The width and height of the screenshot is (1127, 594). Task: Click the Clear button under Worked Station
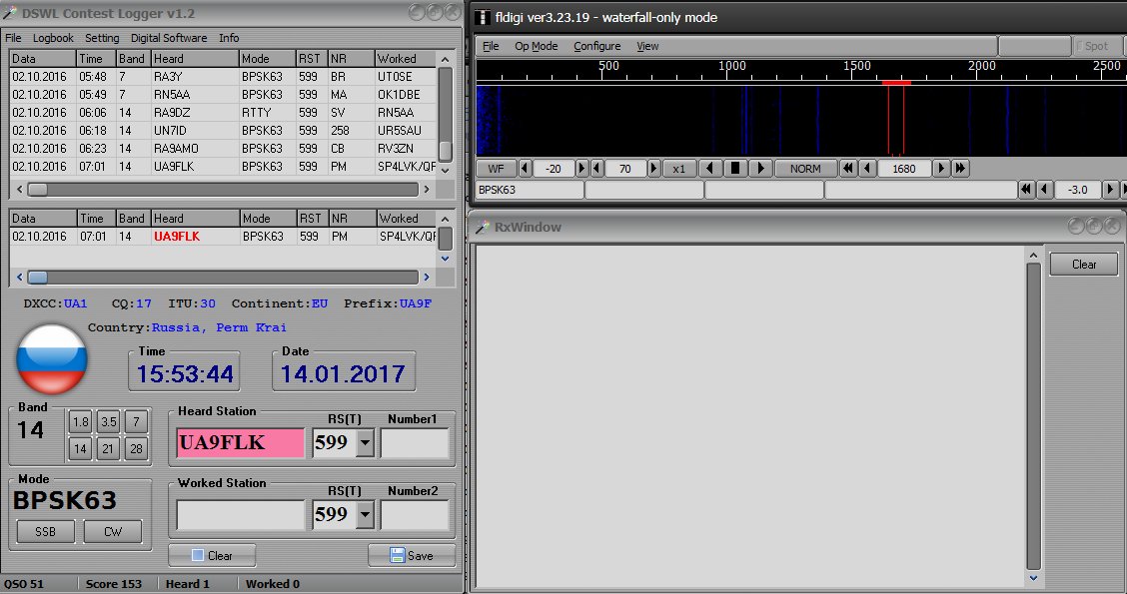(212, 555)
